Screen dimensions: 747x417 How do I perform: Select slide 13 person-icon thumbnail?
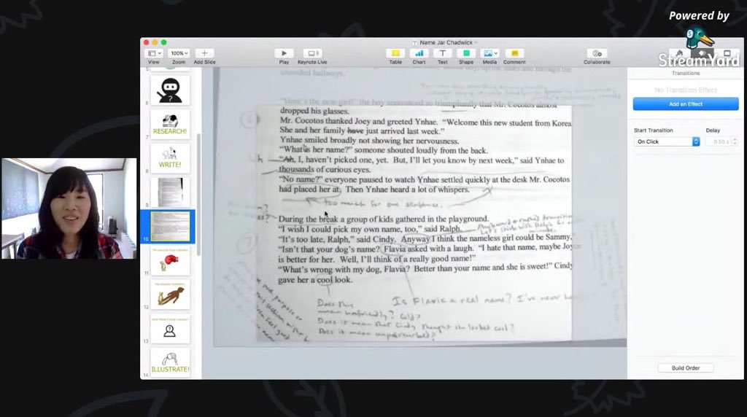[x=170, y=329]
